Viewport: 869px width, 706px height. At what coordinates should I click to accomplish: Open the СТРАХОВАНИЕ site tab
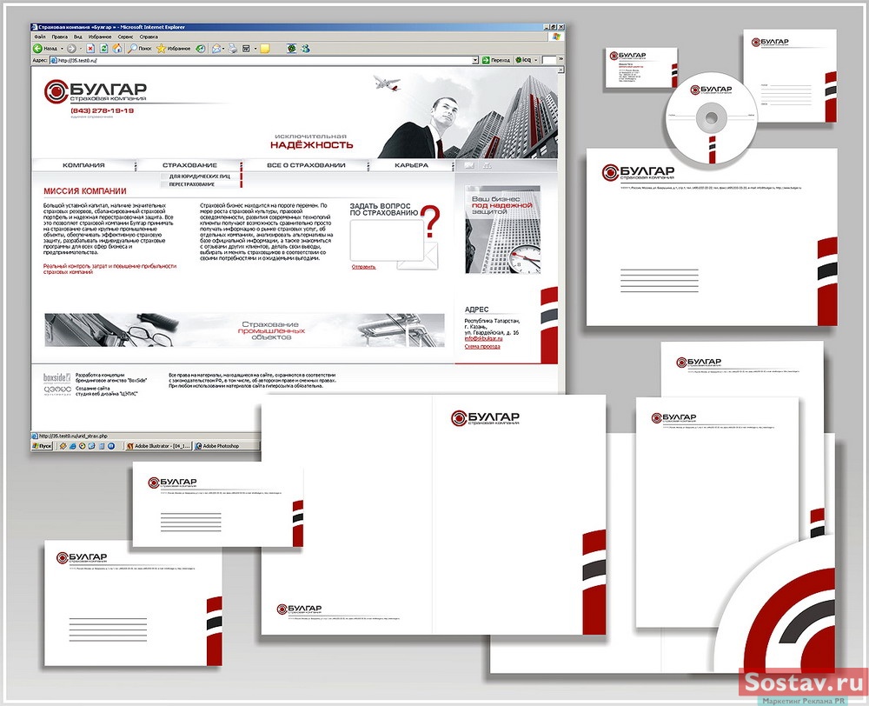pos(189,165)
